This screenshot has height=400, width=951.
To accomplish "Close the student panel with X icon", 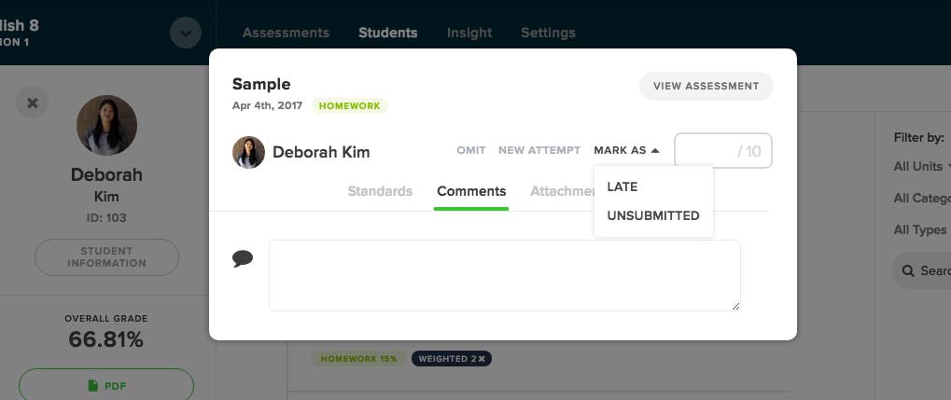I will coord(32,103).
